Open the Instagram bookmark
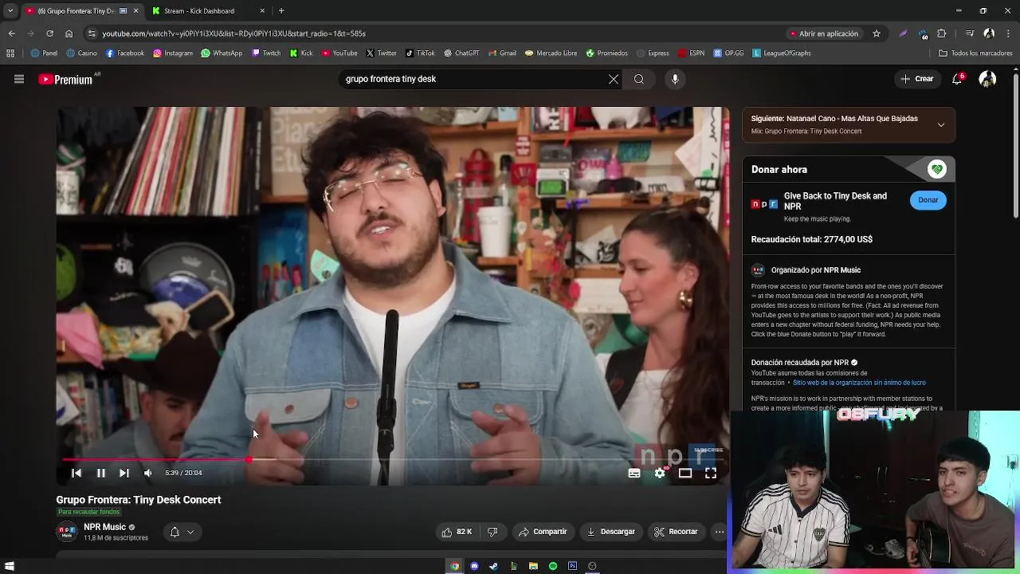Image resolution: width=1020 pixels, height=574 pixels. point(173,53)
